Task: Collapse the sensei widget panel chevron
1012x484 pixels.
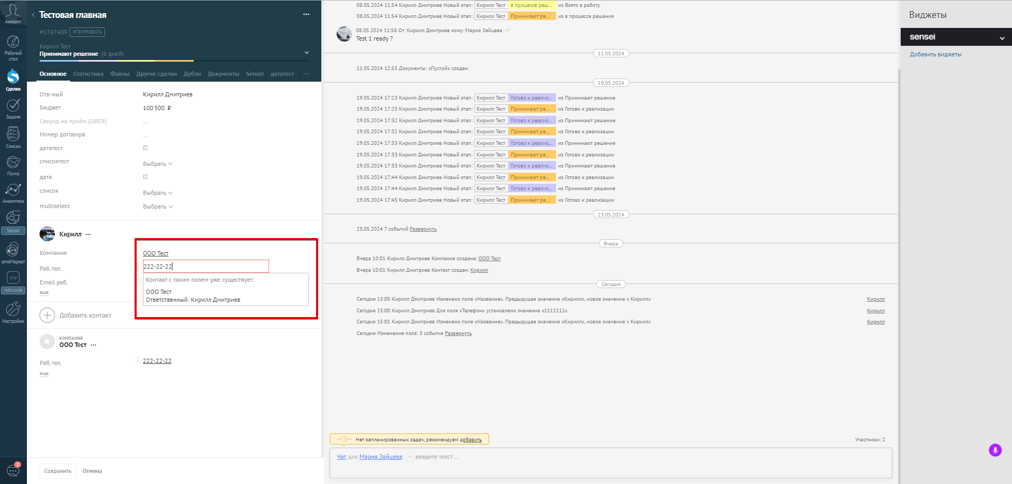Action: click(x=1002, y=38)
